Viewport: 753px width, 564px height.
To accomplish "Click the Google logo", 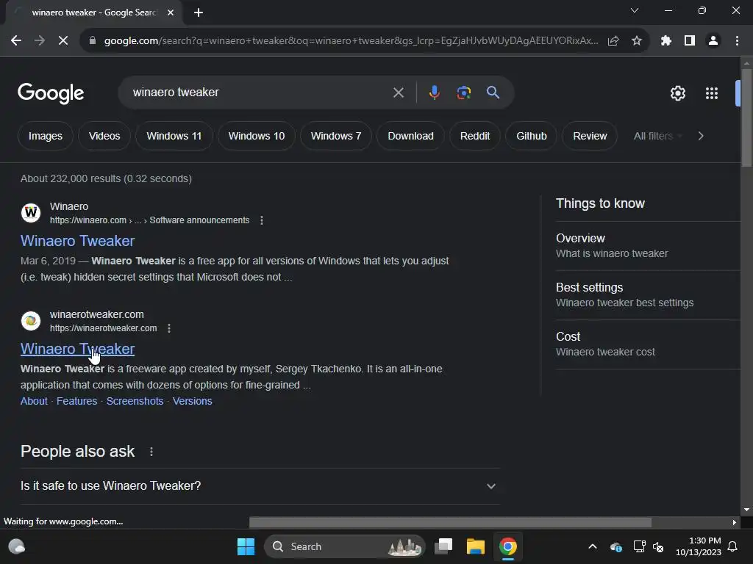I will point(51,93).
